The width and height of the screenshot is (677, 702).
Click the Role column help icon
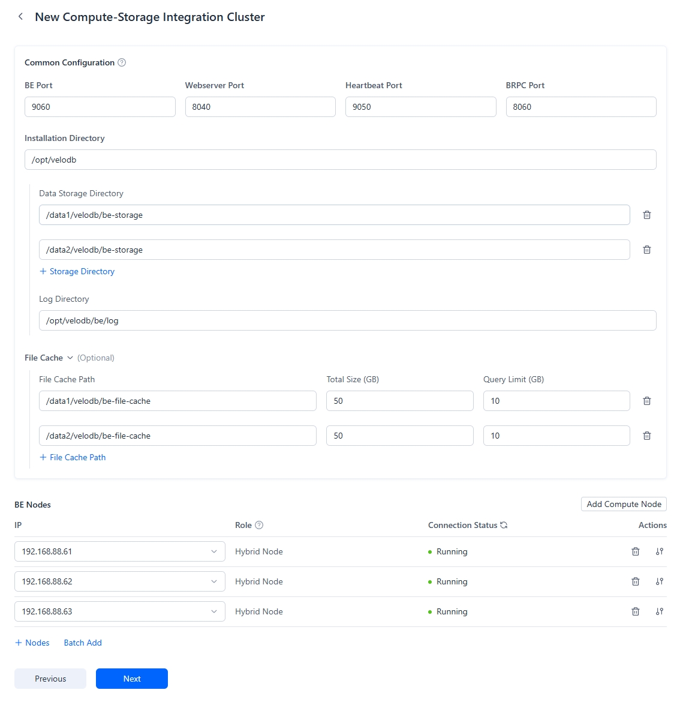point(259,525)
